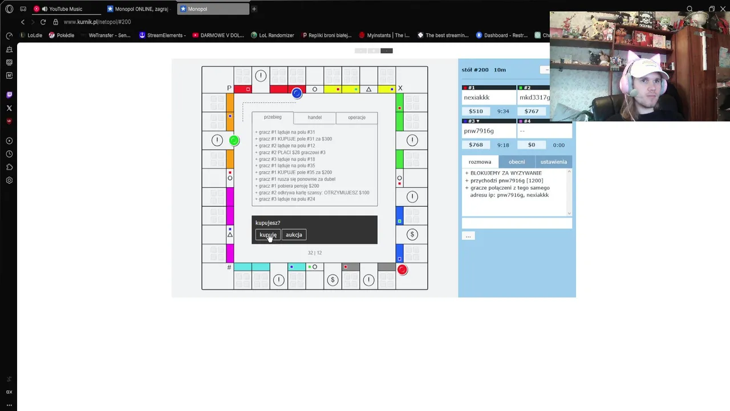The image size is (730, 411).
Task: Open the operacje tab
Action: (356, 117)
